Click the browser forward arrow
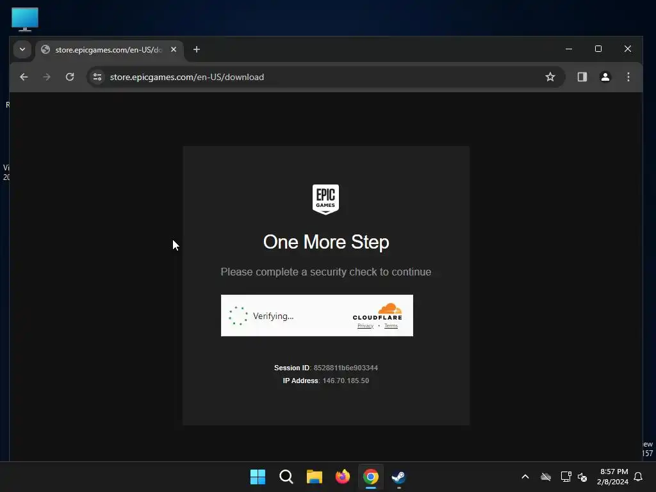This screenshot has width=656, height=492. [x=47, y=77]
